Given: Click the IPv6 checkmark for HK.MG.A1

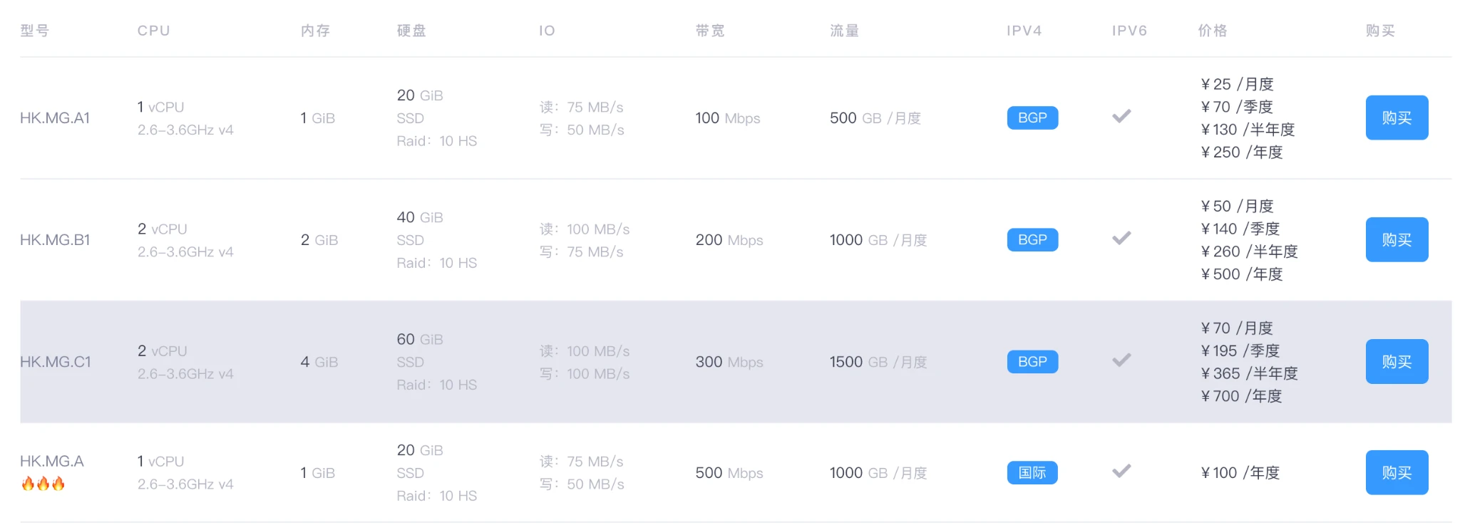Looking at the screenshot, I should [x=1121, y=116].
